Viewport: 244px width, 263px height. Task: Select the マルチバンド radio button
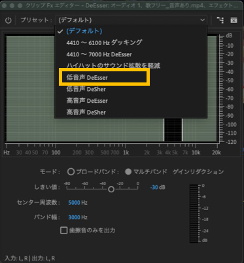pyautogui.click(x=128, y=171)
